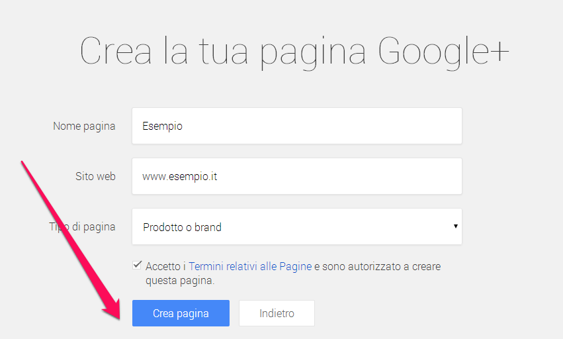This screenshot has height=339, width=563.
Task: Focus the Sito web text field
Action: click(x=296, y=176)
